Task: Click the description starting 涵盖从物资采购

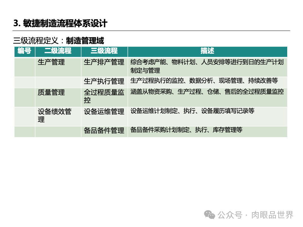Action: click(207, 97)
